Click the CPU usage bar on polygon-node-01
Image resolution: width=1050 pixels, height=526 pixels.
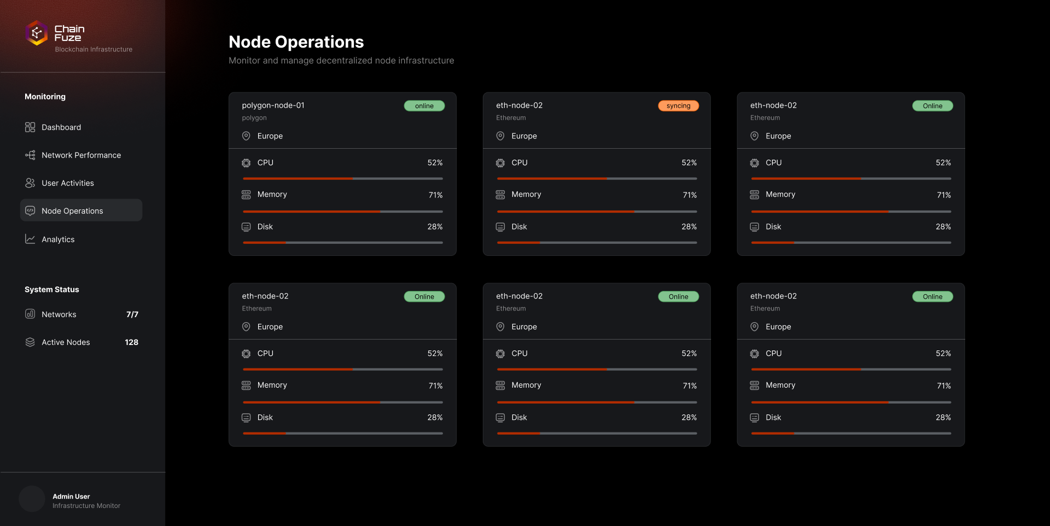pyautogui.click(x=342, y=179)
